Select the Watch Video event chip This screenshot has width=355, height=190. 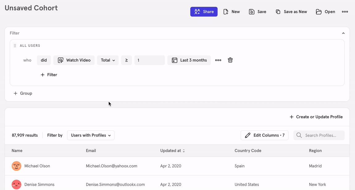pyautogui.click(x=74, y=60)
